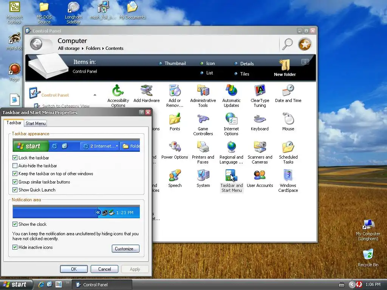Viewport: 387px width, 290px height.
Task: Select Icon view option
Action: point(207,63)
